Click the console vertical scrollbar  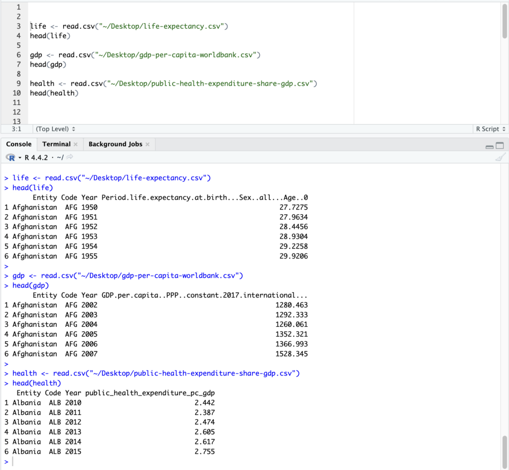coord(505,450)
